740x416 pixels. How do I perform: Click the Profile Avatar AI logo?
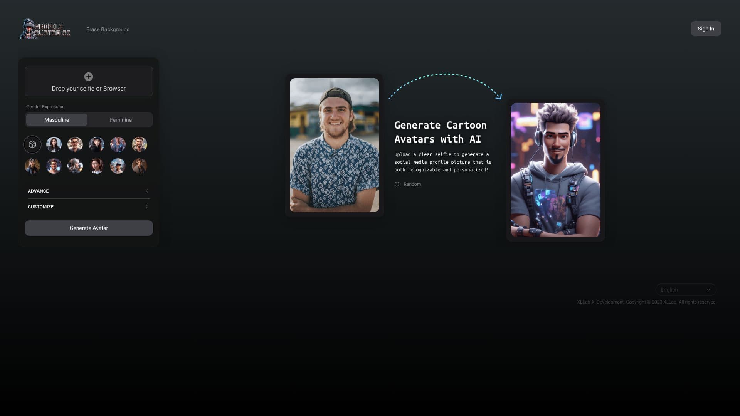coord(45,29)
